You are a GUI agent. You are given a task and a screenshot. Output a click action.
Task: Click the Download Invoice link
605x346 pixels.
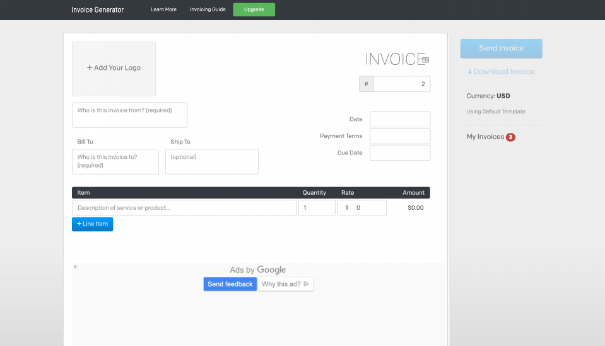click(x=501, y=72)
